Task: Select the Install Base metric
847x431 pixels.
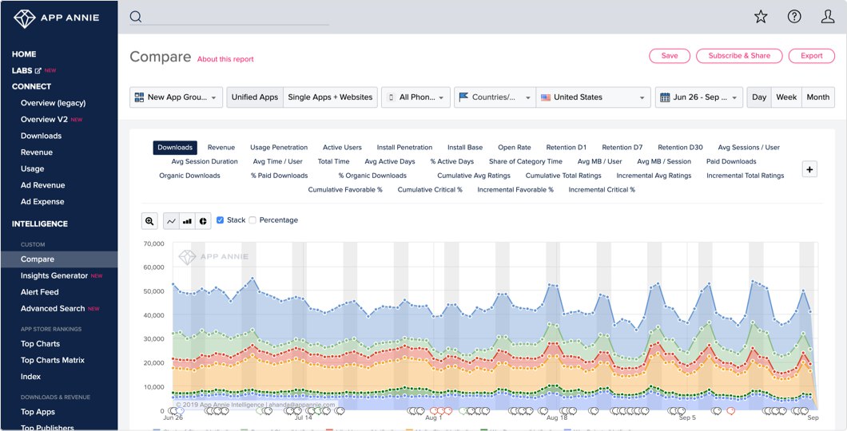Action: [465, 148]
